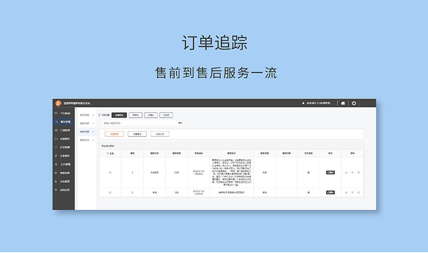Click the trash delete icon in row 1
The image size is (428, 253).
(x=358, y=172)
